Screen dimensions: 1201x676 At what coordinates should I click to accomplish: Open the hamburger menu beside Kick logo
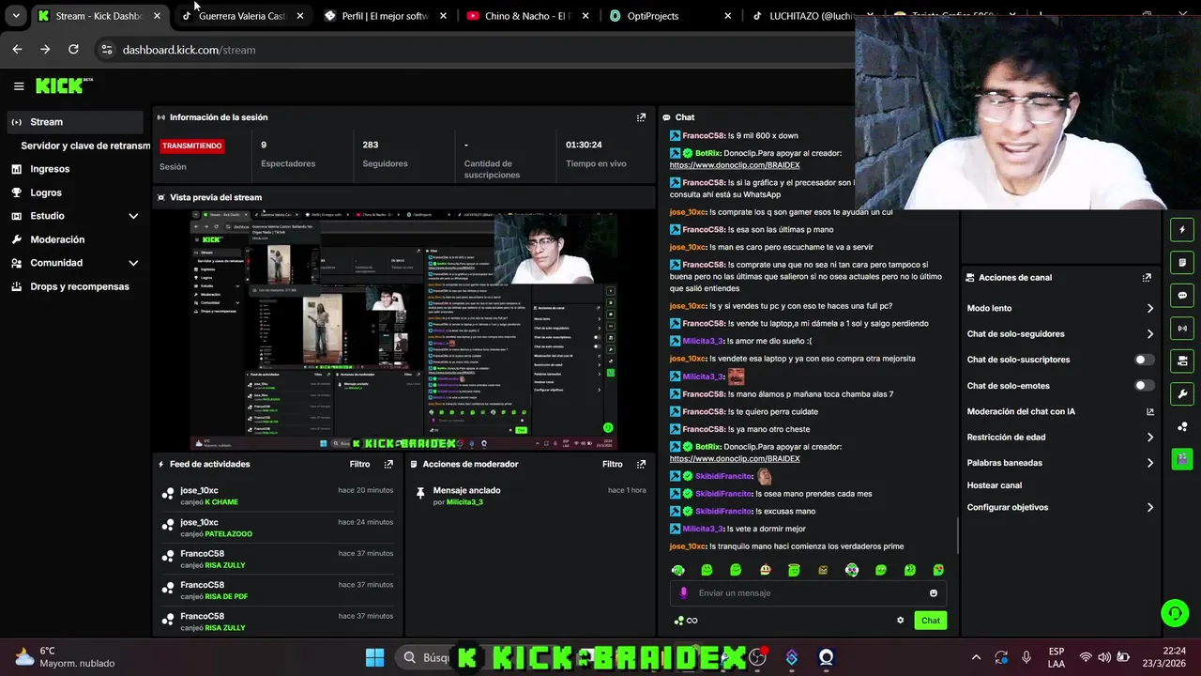19,86
